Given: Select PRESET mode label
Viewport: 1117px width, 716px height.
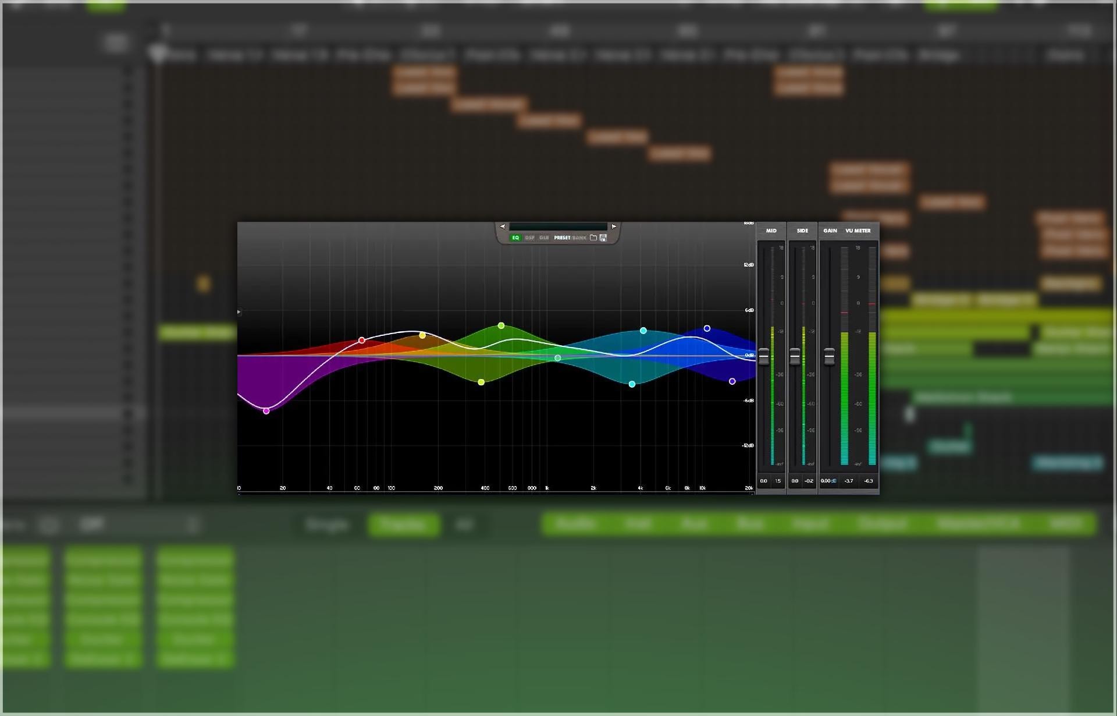Looking at the screenshot, I should point(562,238).
